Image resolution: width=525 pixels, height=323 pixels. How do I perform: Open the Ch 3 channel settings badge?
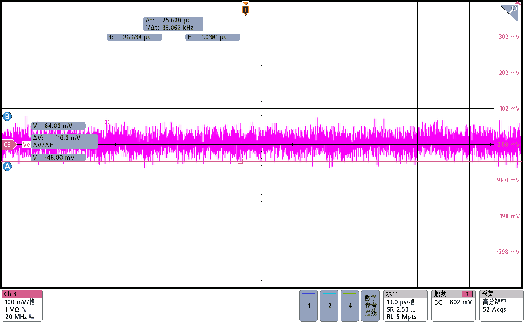22,306
